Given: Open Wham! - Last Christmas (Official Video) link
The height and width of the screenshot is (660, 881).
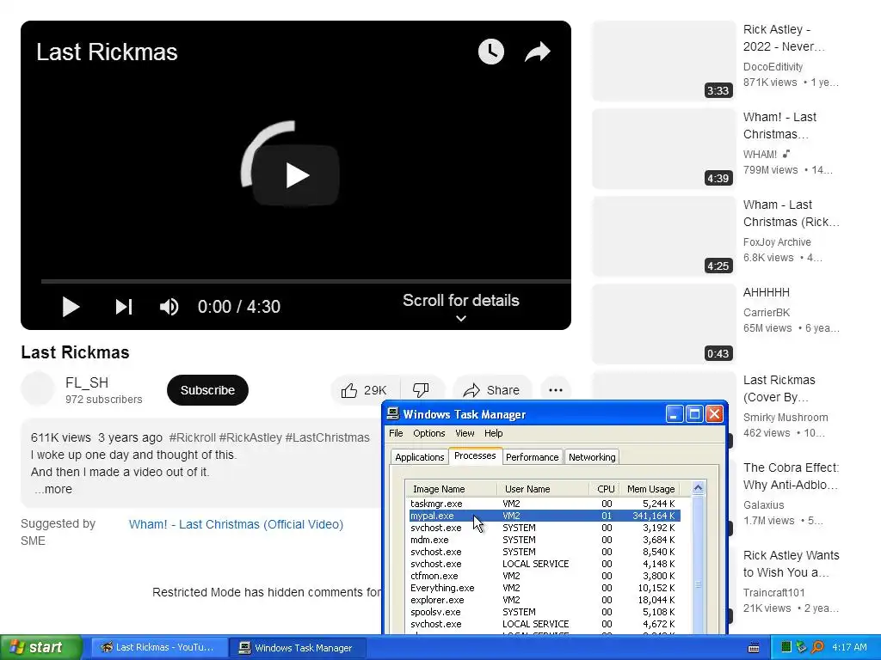Looking at the screenshot, I should (x=236, y=524).
